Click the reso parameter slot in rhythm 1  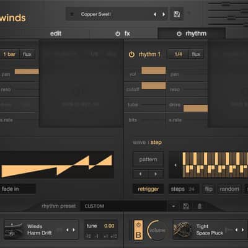187,89
